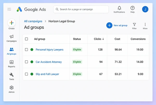Image resolution: width=156 pixels, height=105 pixels.
Task: Click Horizon Legal Group breadcrumb
Action: 62,21
